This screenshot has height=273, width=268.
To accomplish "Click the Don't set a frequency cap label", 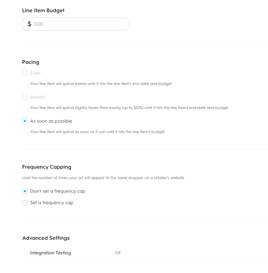I will (58, 191).
